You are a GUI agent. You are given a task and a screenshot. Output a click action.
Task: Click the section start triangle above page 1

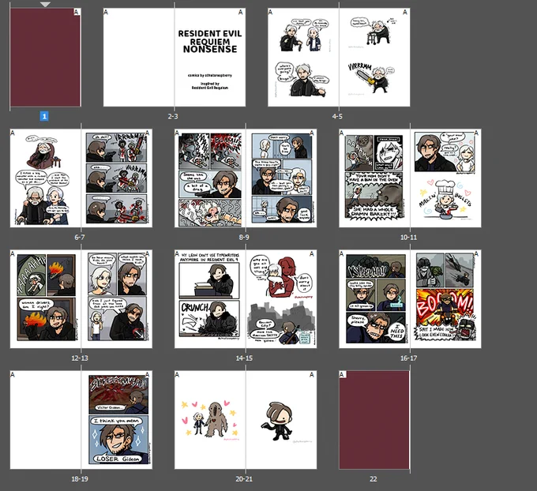[x=45, y=5]
